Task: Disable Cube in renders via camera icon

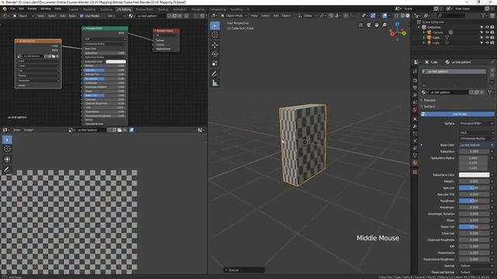Action: (x=492, y=37)
